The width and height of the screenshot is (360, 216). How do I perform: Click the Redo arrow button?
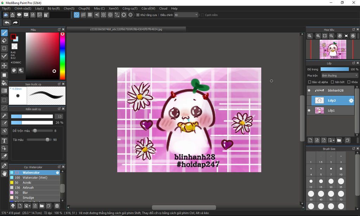(15, 23)
